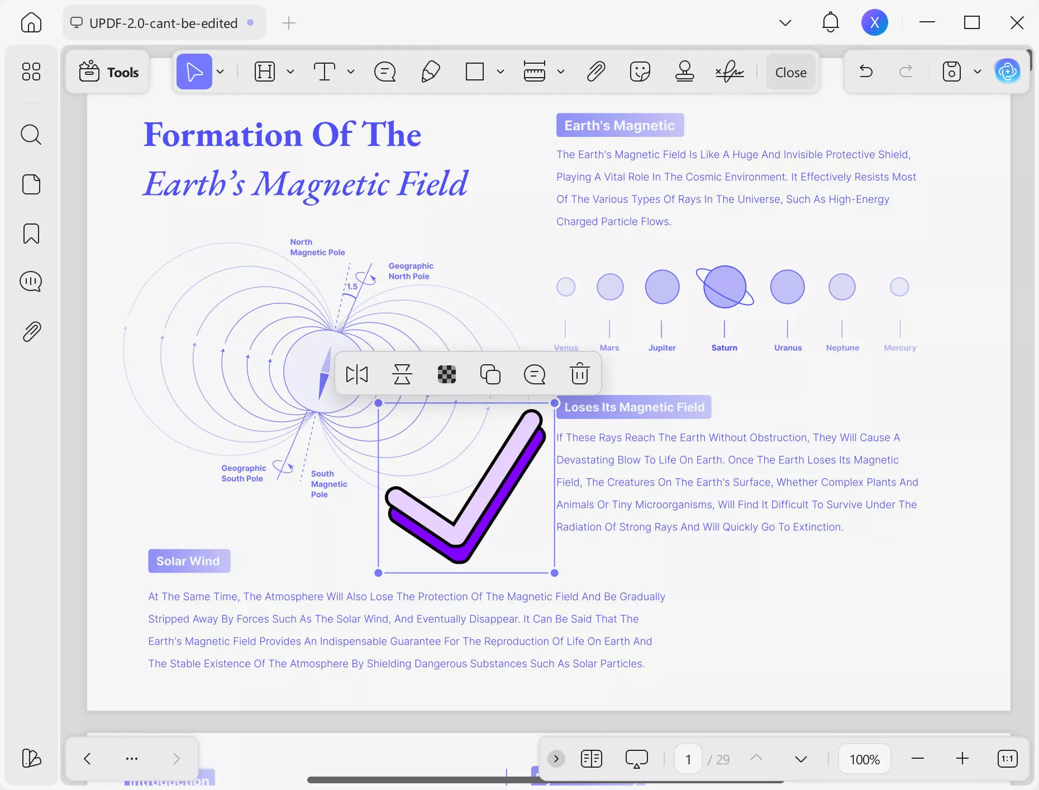Viewport: 1039px width, 790px height.
Task: Expand the Text tool options arrow
Action: [x=351, y=72]
